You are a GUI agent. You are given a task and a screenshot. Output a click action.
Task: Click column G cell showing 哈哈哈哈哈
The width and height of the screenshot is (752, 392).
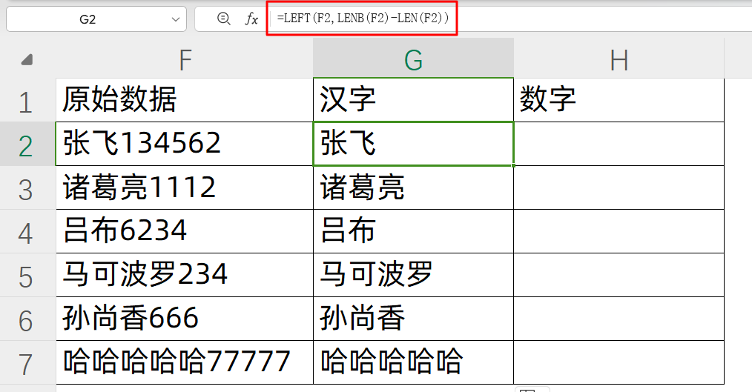point(413,362)
